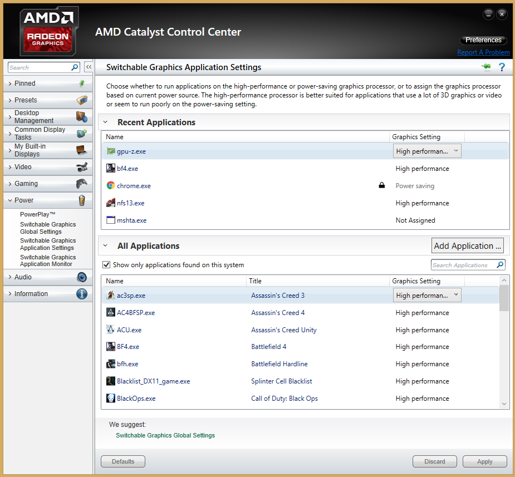515x477 pixels.
Task: Click the All Applications list scrollbar down arrow
Action: click(504, 404)
